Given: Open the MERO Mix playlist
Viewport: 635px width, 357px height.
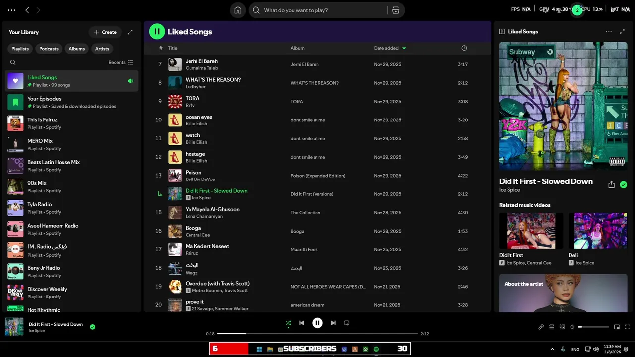Looking at the screenshot, I should click(x=72, y=144).
